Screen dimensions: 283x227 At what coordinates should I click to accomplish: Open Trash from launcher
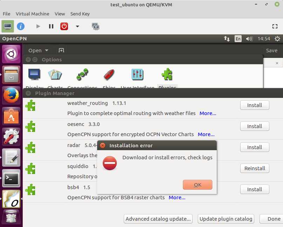11,217
